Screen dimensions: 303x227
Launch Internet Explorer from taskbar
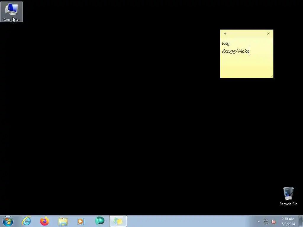[26, 221]
